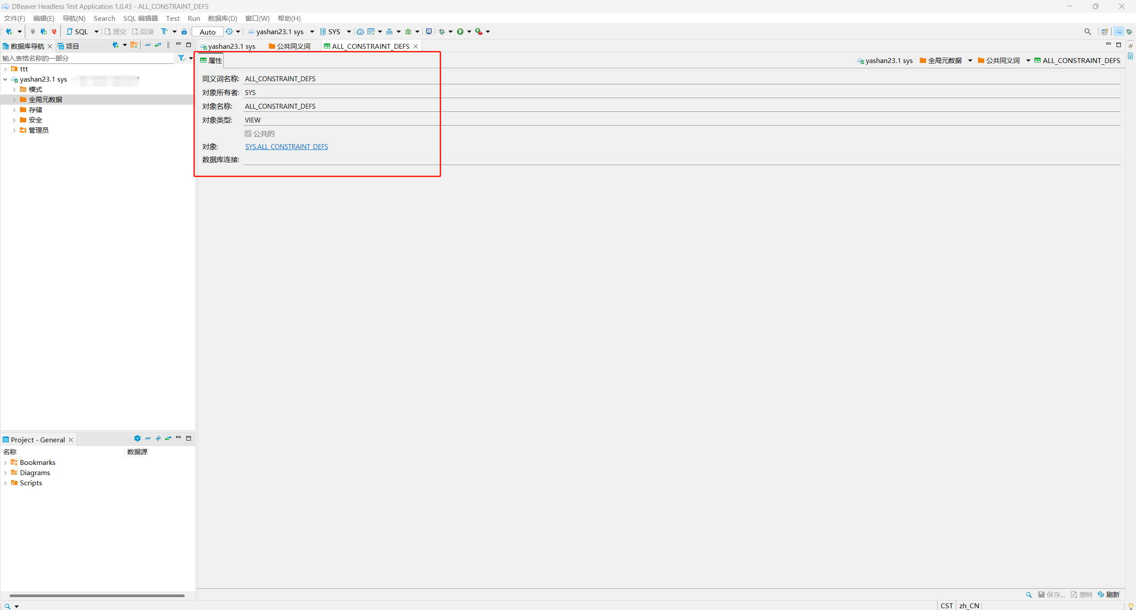The height and width of the screenshot is (610, 1136).
Task: Click the 刷新 refresh button
Action: coord(1109,594)
